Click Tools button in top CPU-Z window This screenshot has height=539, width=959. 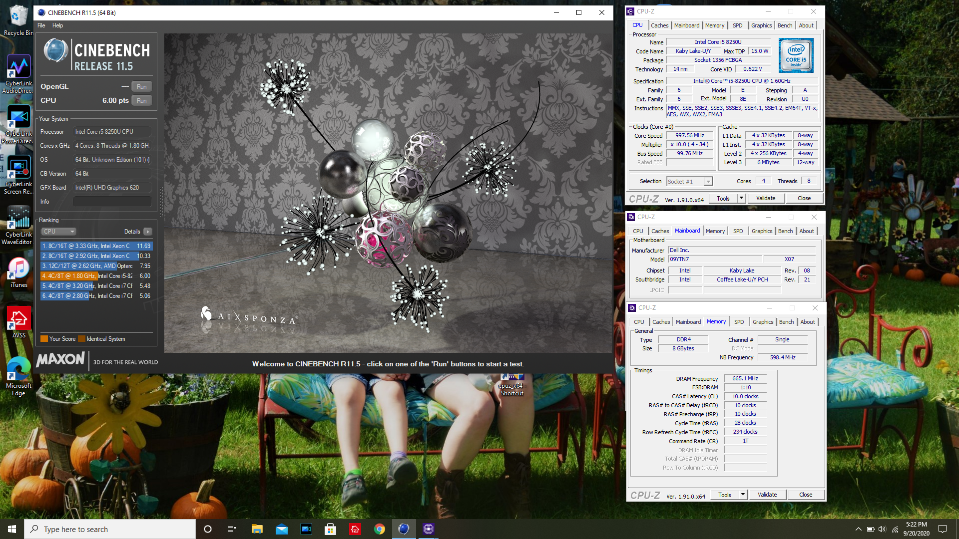[x=723, y=198]
